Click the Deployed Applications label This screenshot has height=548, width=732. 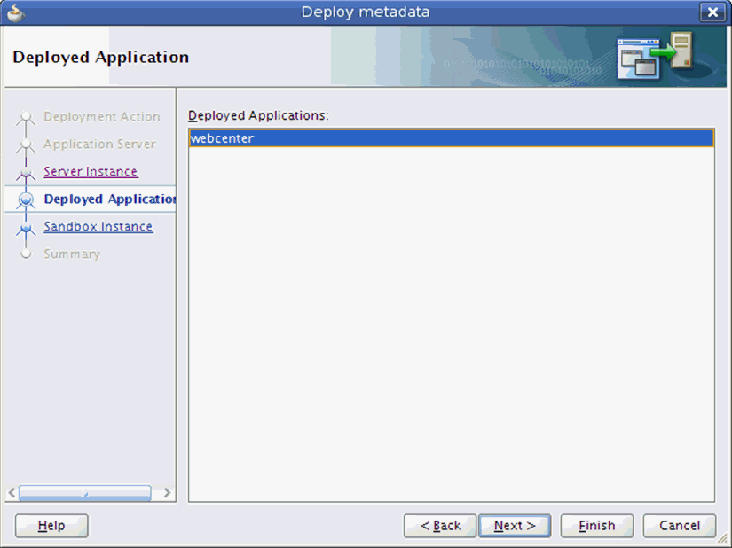click(258, 115)
